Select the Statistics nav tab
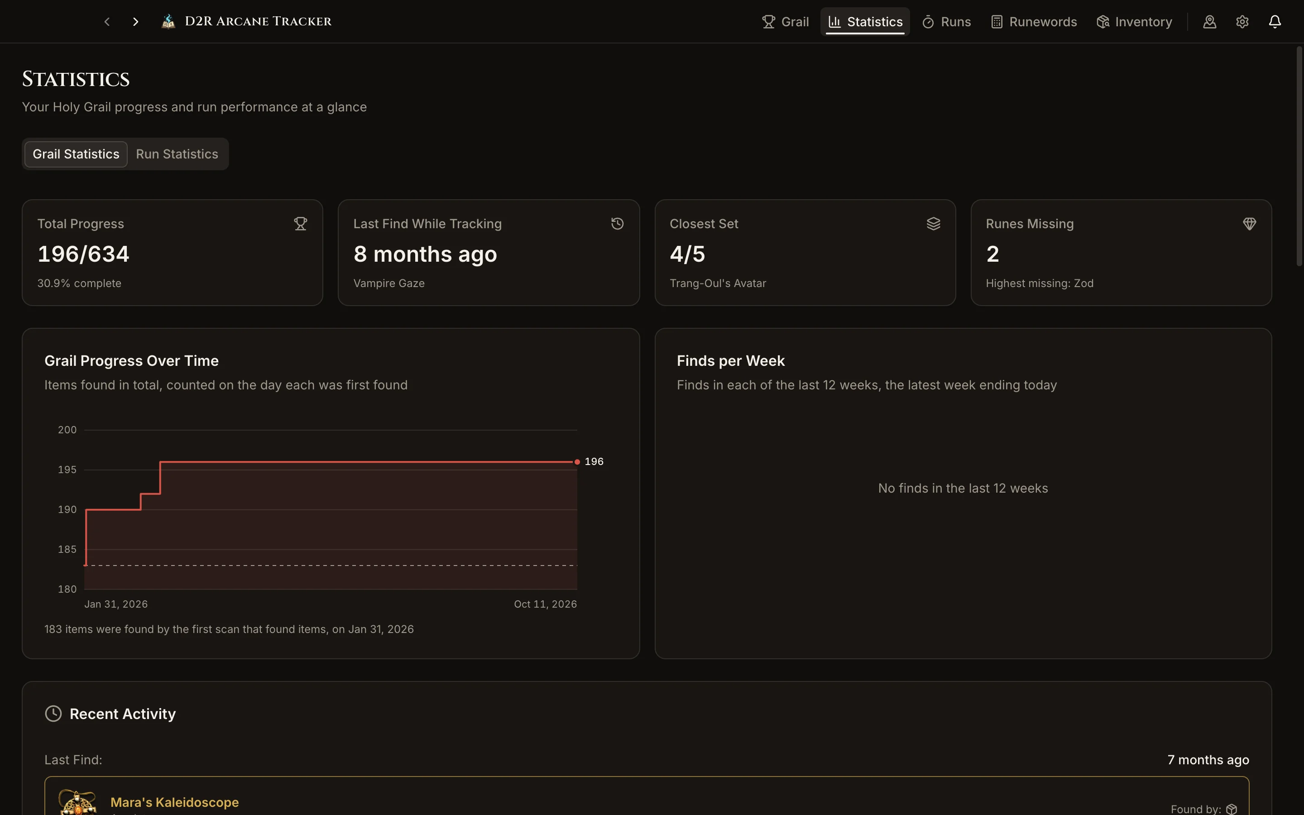This screenshot has height=815, width=1304. coord(865,22)
